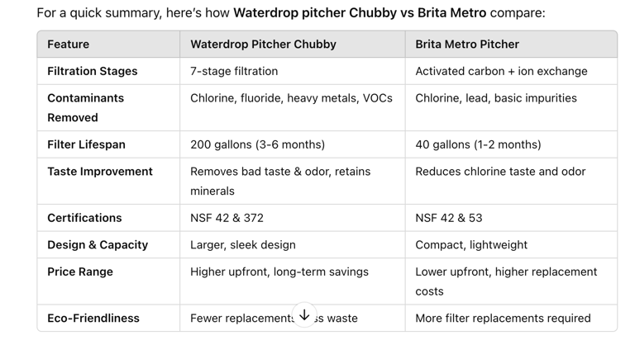Image resolution: width=635 pixels, height=340 pixels.
Task: Select the "Contaminants Removed" row label
Action: [x=85, y=107]
